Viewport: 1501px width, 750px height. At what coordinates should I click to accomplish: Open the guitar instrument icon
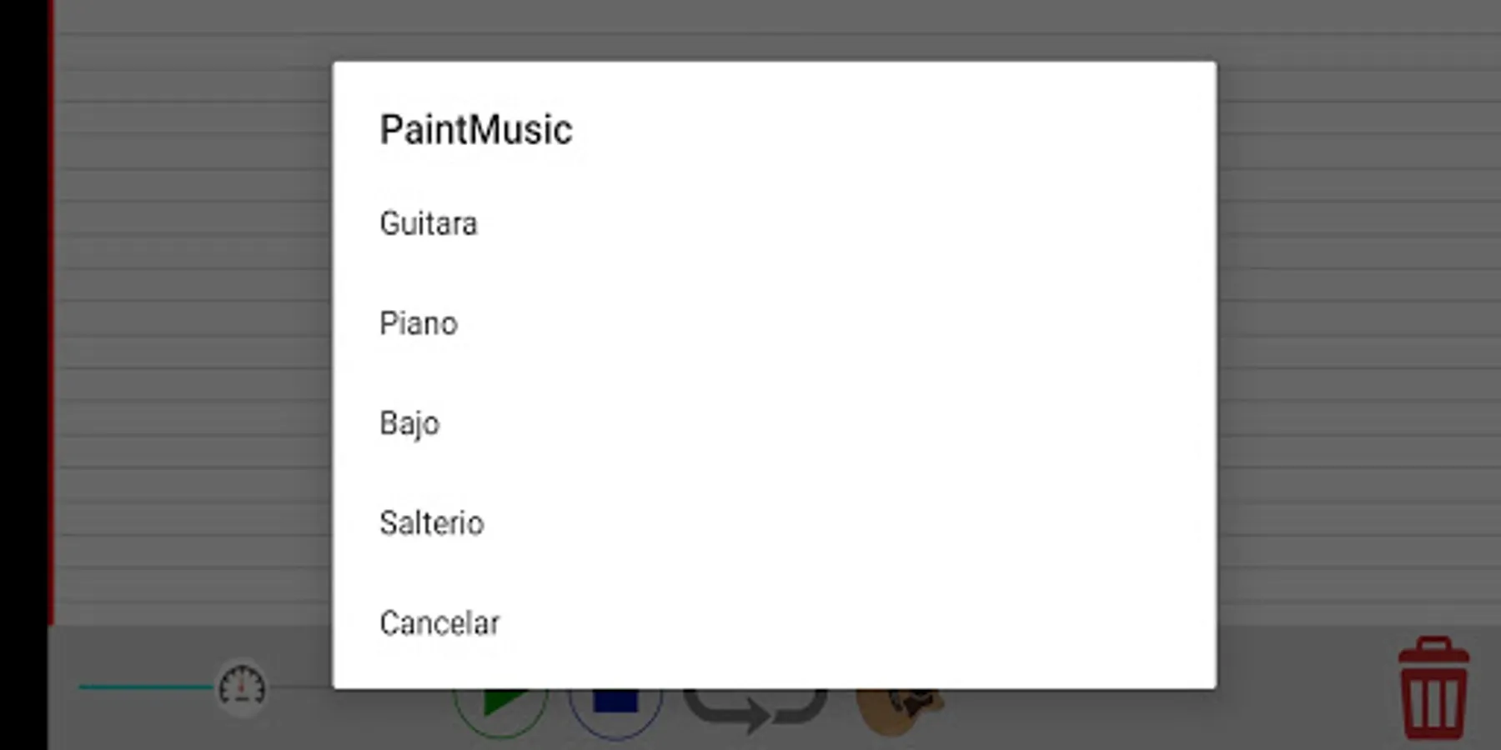[x=901, y=712]
